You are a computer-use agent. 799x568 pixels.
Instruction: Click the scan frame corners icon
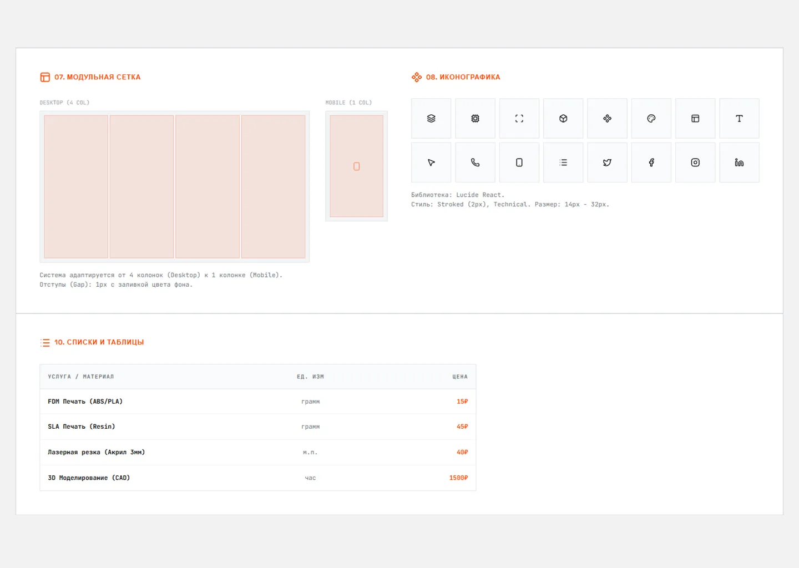(519, 119)
